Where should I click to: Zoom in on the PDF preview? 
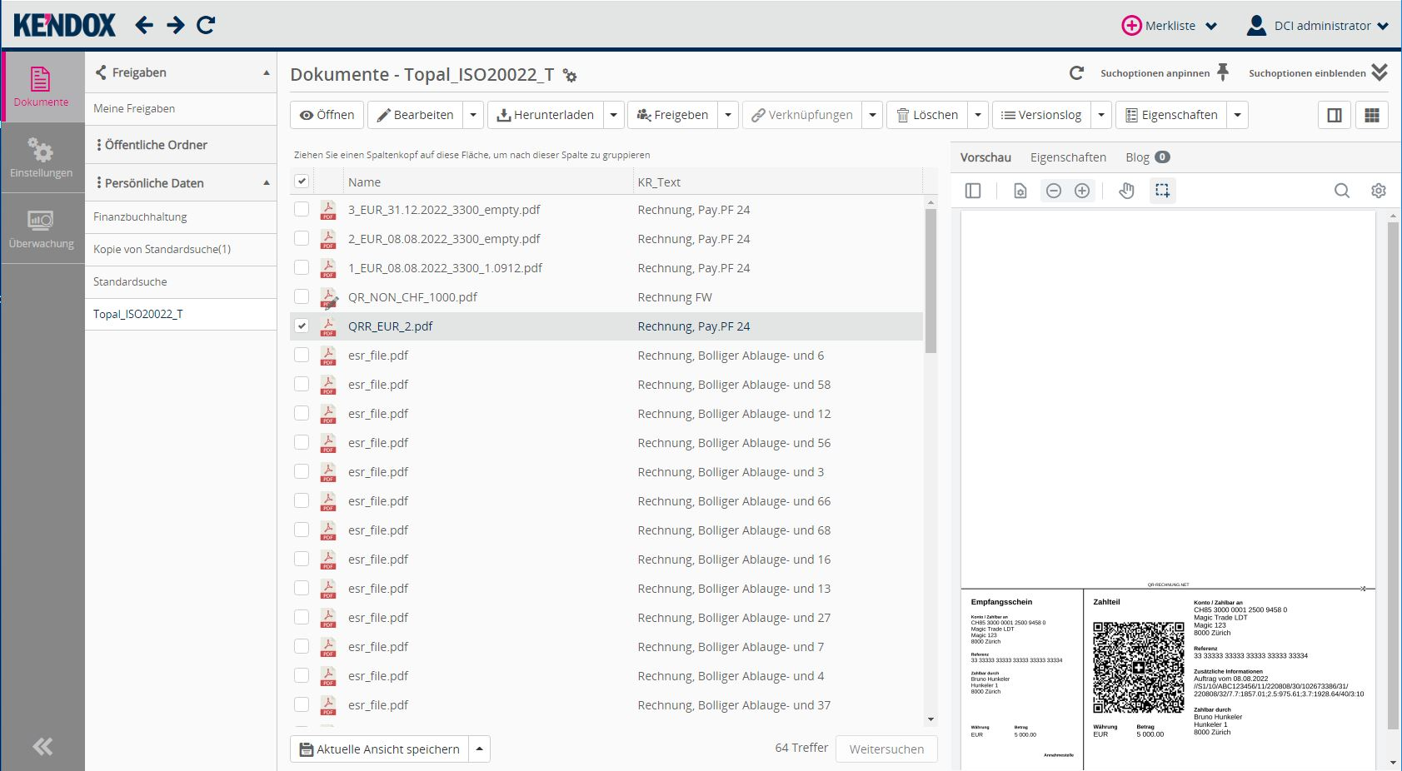tap(1082, 191)
